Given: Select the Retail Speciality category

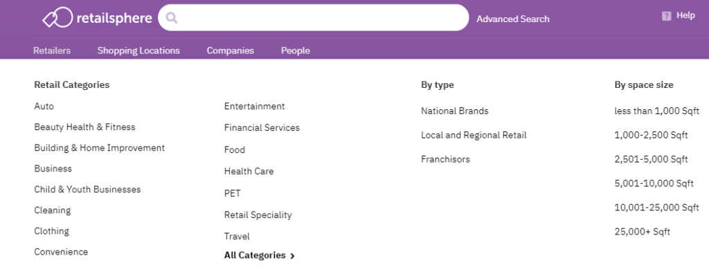Looking at the screenshot, I should [x=258, y=215].
